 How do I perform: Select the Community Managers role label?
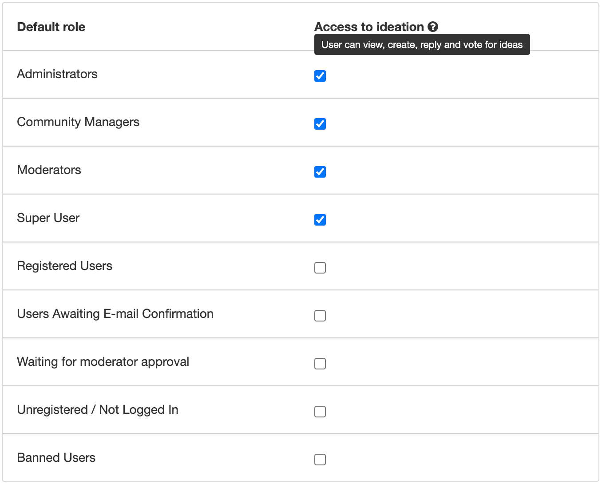[78, 122]
